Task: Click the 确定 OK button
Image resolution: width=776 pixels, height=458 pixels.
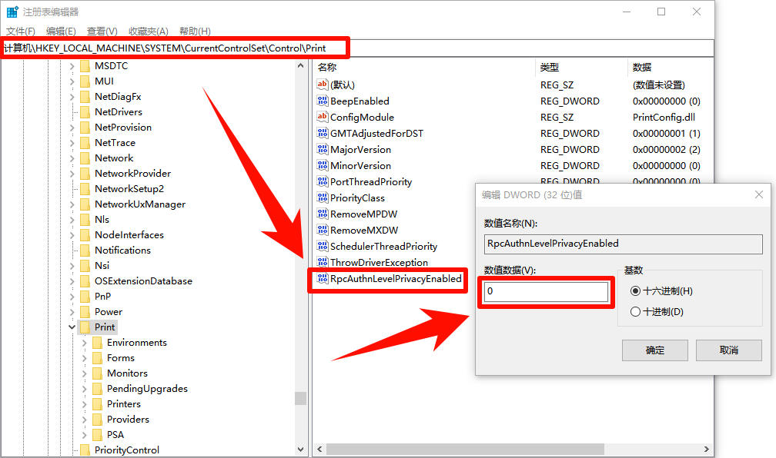Action: (654, 350)
